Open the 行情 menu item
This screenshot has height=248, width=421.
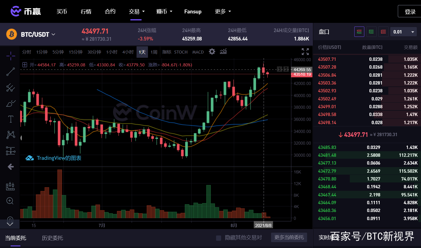coord(86,11)
